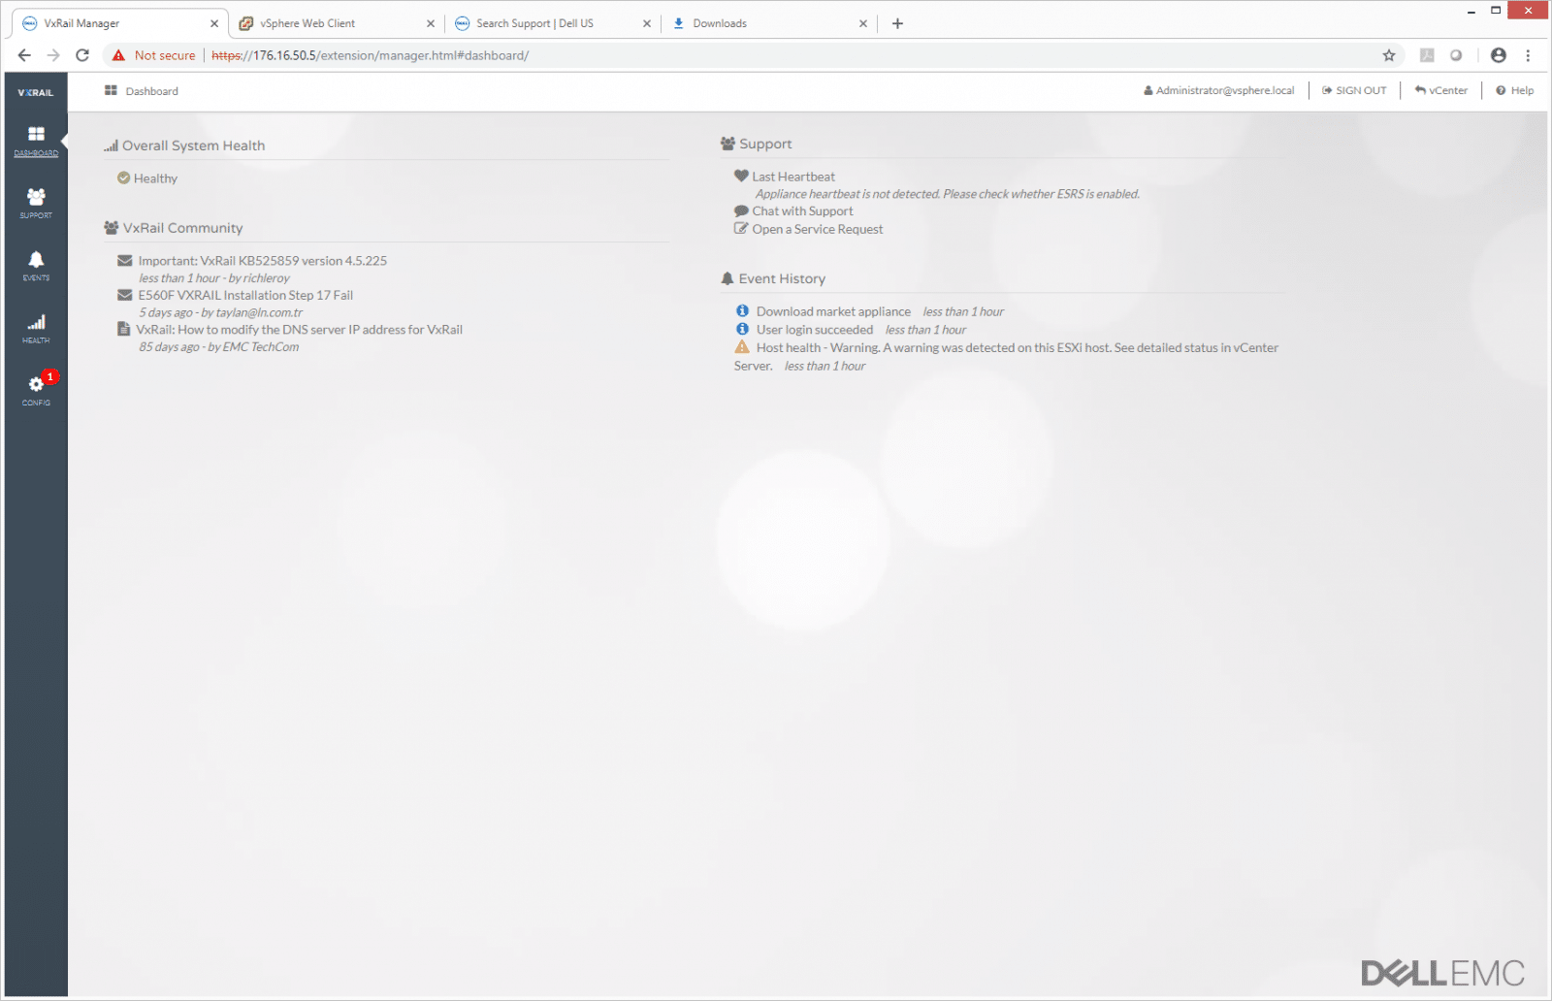Click Administrator@vsphere.local user label

pyautogui.click(x=1218, y=90)
